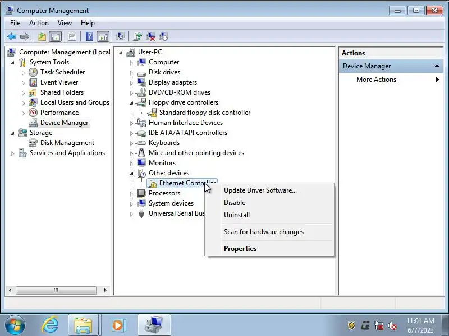Click the left tree horizontal scrollbar thumb
The height and width of the screenshot is (336, 449).
tap(56, 290)
